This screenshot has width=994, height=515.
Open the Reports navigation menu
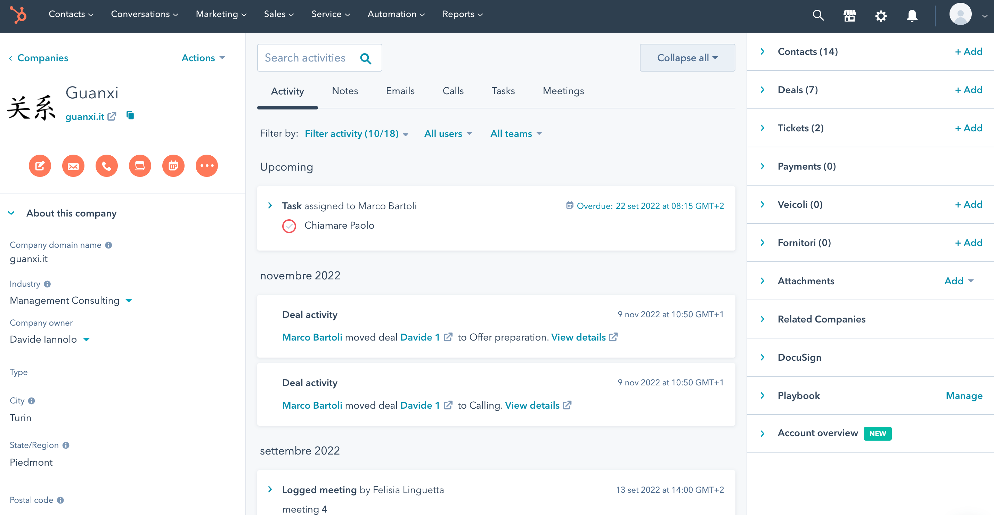[x=463, y=14]
